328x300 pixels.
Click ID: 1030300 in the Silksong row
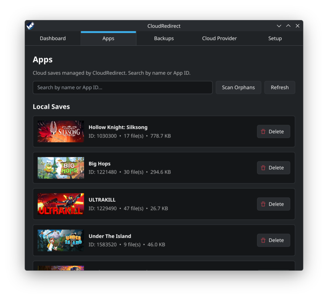coord(102,136)
